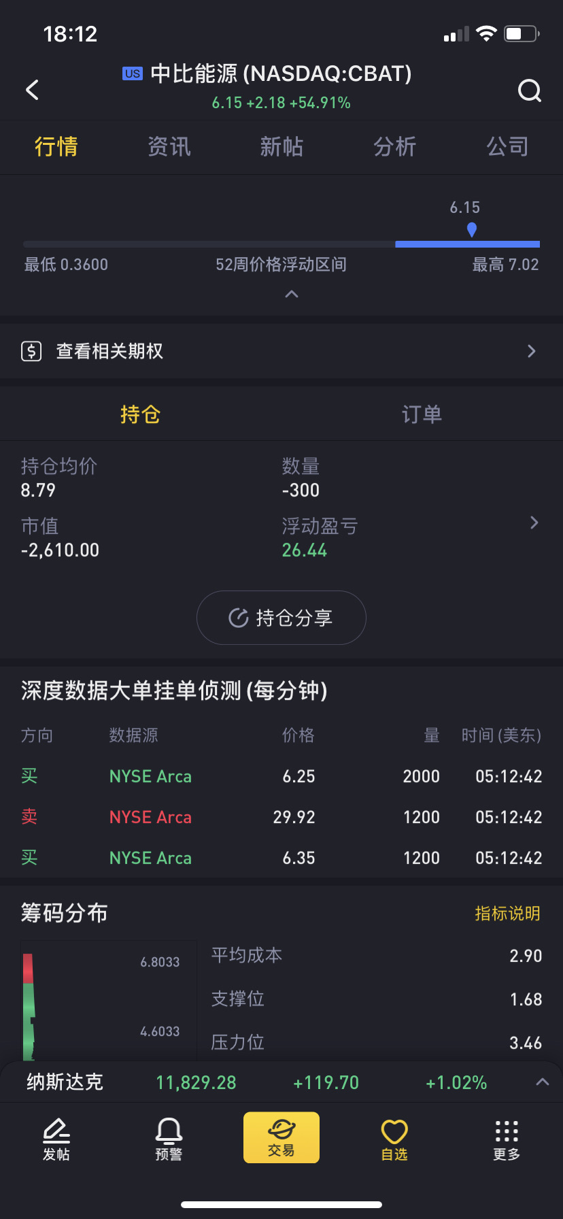The image size is (563, 1219).
Task: Tap the dollar options icon
Action: click(x=31, y=351)
